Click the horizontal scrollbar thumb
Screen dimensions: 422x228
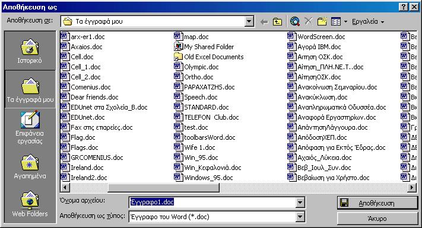[164, 188]
